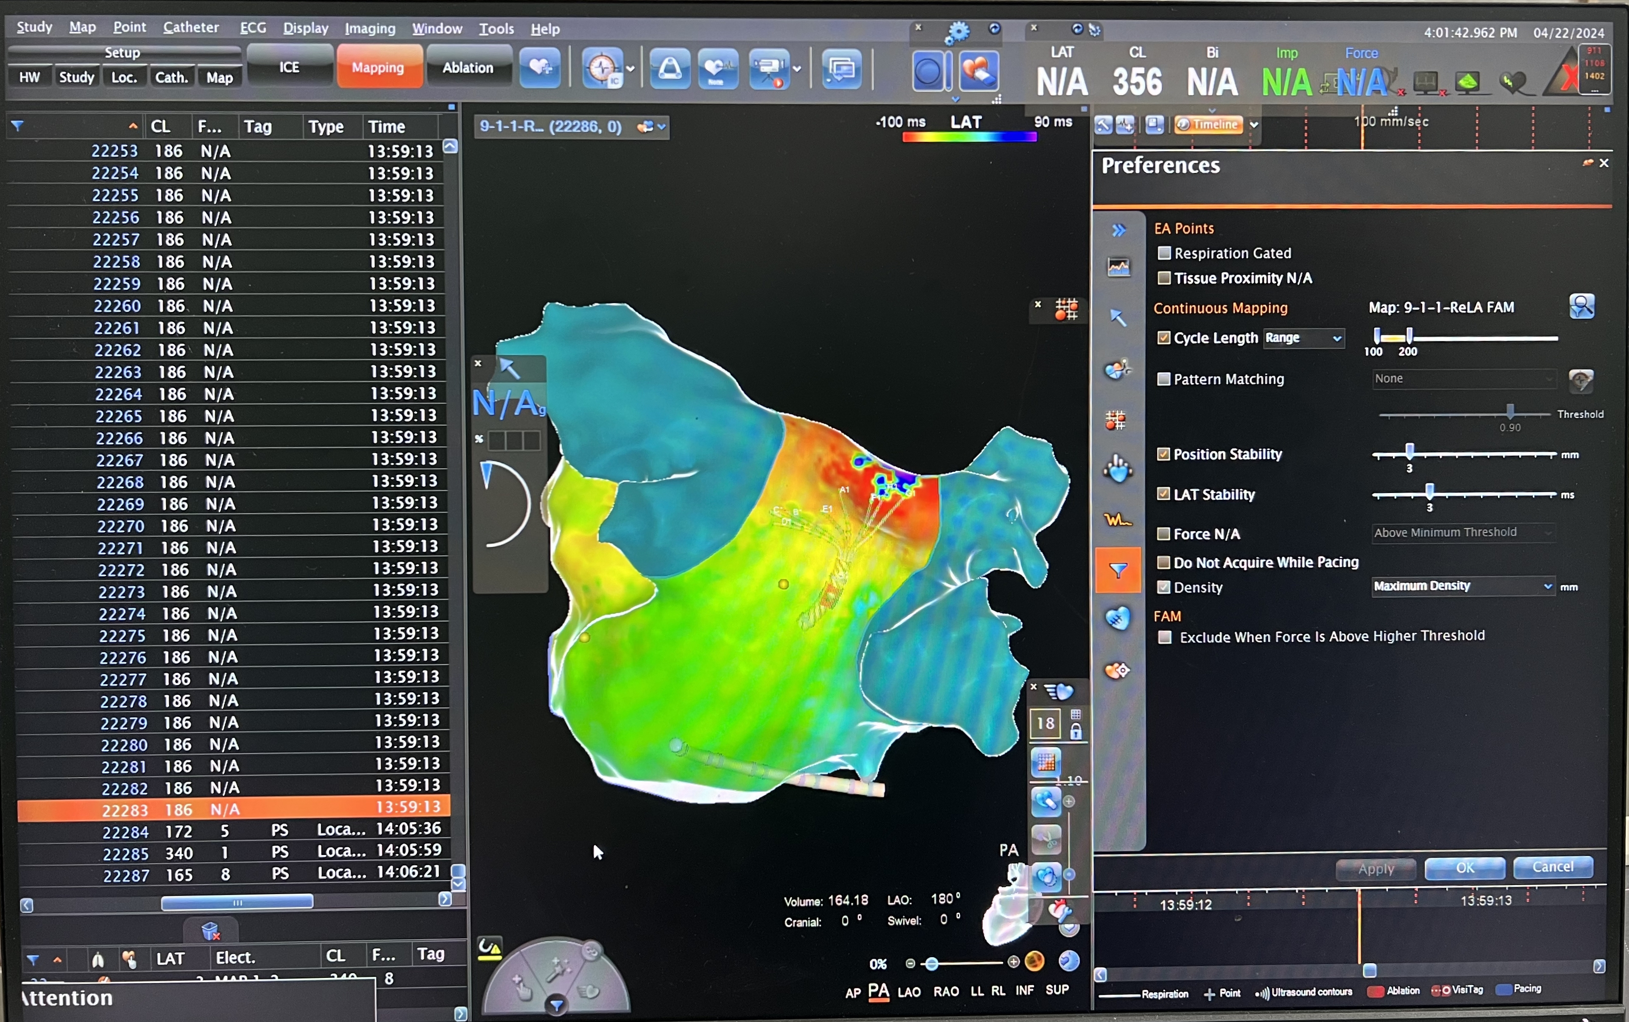Image resolution: width=1629 pixels, height=1022 pixels.
Task: Click OK in Preferences panel
Action: tap(1465, 868)
